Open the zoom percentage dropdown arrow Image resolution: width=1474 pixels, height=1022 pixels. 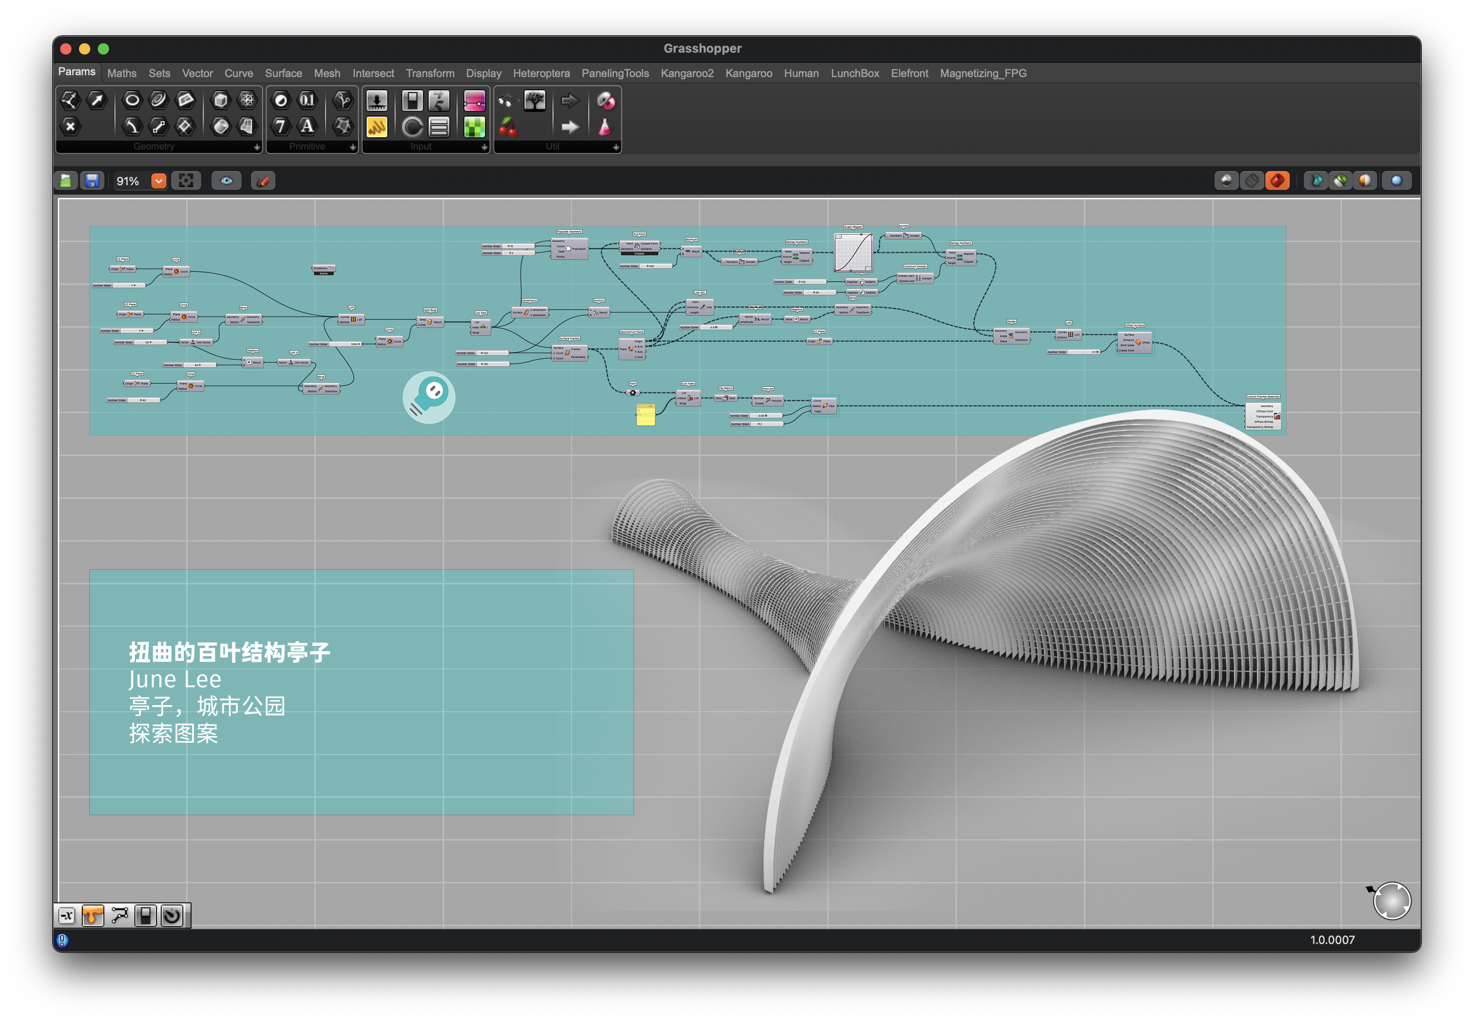158,181
